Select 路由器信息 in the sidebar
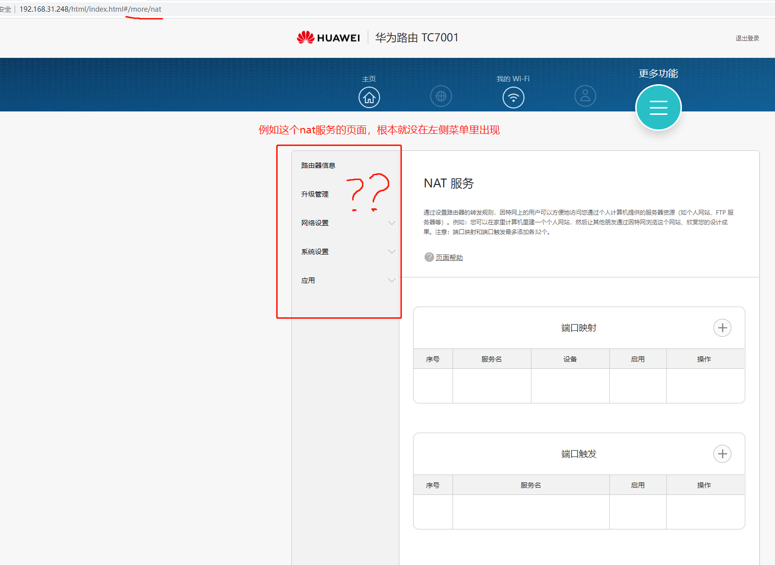Image resolution: width=775 pixels, height=565 pixels. click(318, 165)
